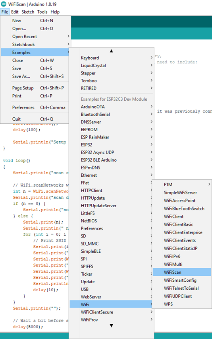This screenshot has width=212, height=339.
Task: Open the File menu
Action: tap(5, 12)
